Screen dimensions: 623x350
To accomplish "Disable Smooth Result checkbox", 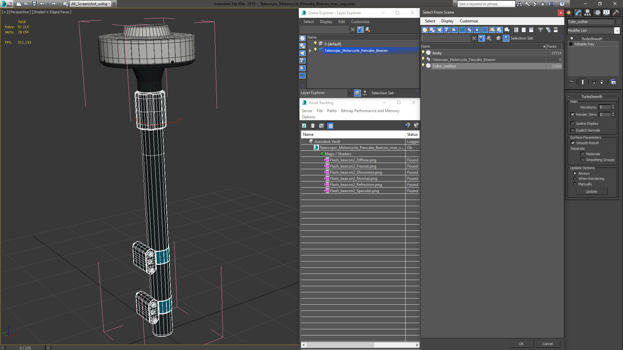I will [573, 143].
